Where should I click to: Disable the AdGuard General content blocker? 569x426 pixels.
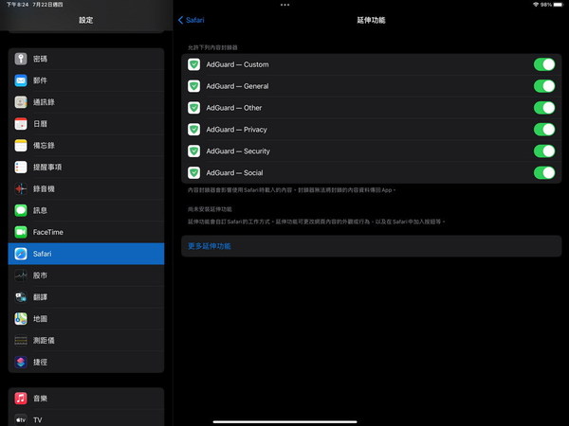click(544, 86)
